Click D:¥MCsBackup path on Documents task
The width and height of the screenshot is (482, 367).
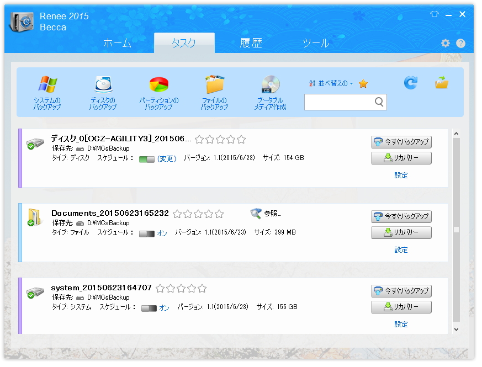click(x=108, y=223)
